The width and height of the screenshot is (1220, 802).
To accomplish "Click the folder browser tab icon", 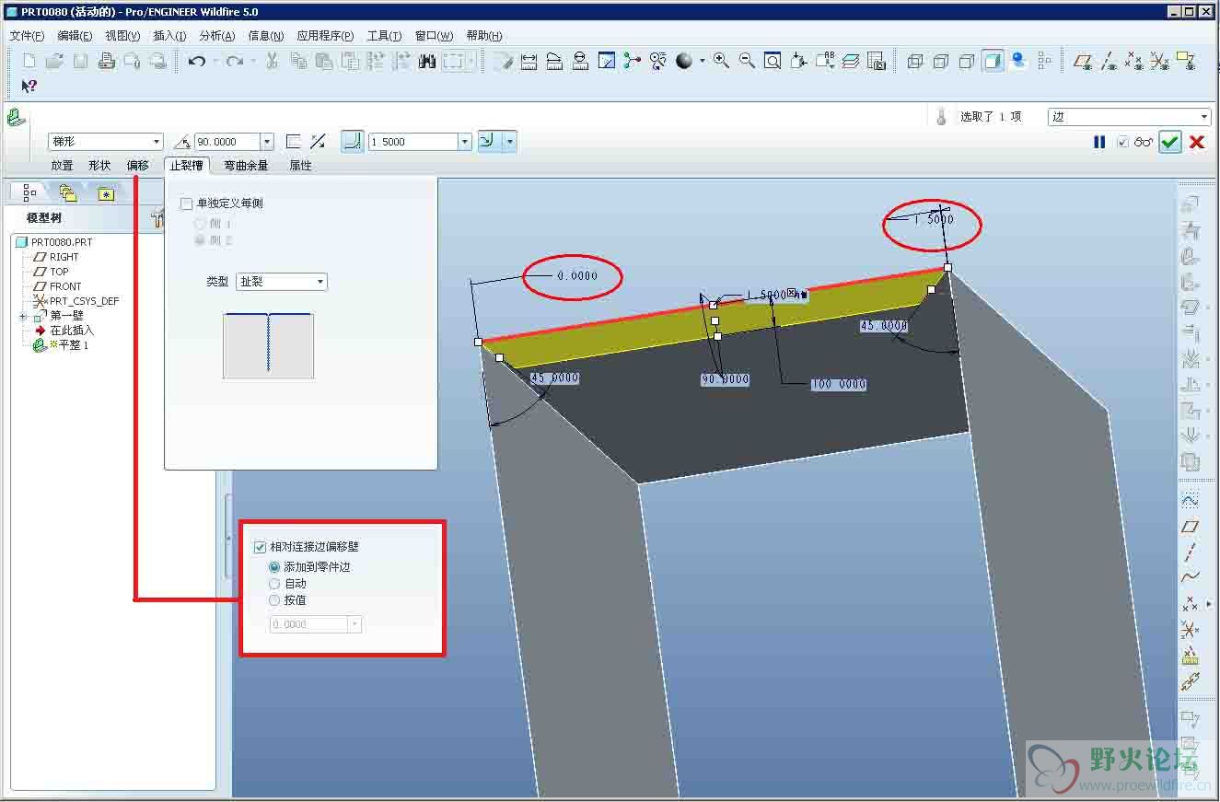I will [x=67, y=192].
